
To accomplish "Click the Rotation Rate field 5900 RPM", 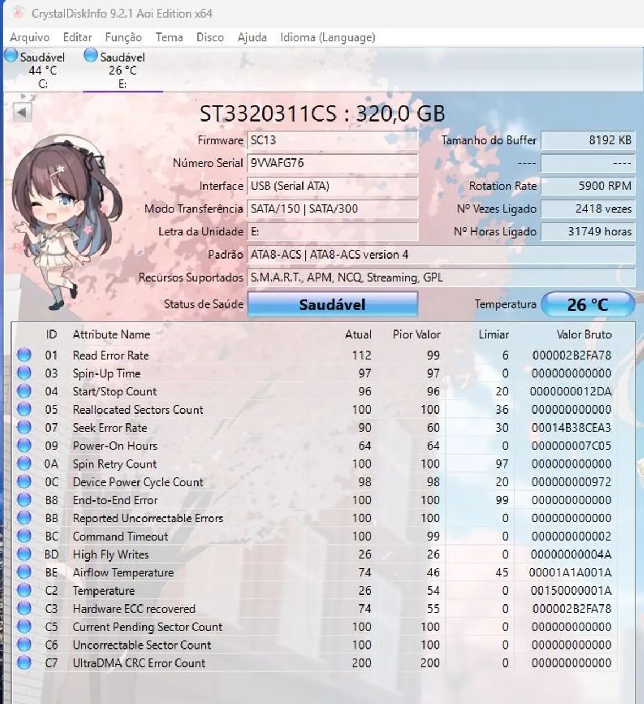I will pyautogui.click(x=587, y=186).
